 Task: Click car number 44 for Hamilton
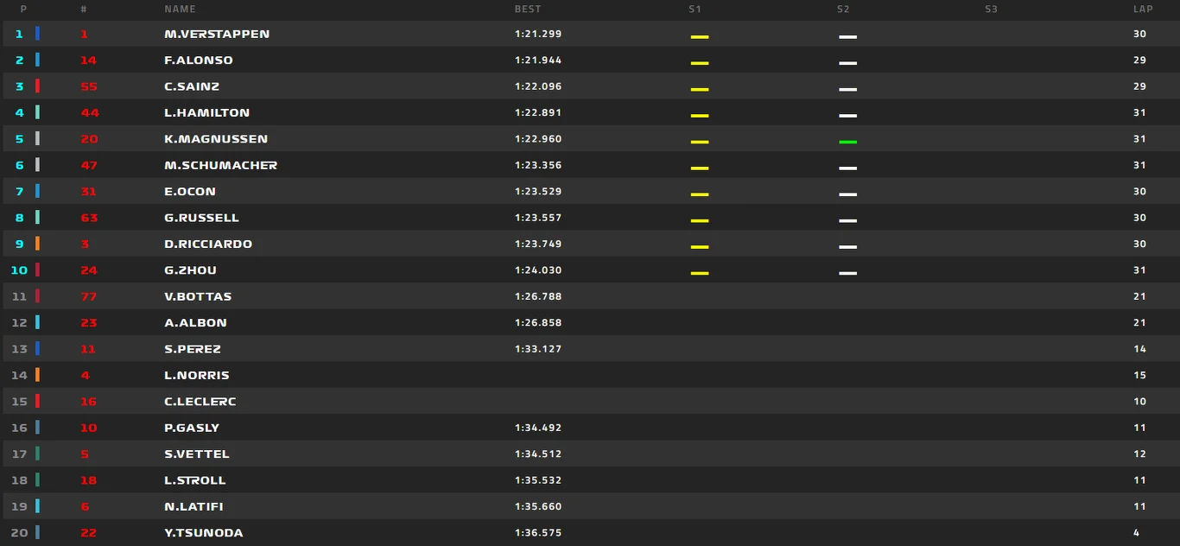pyautogui.click(x=89, y=113)
